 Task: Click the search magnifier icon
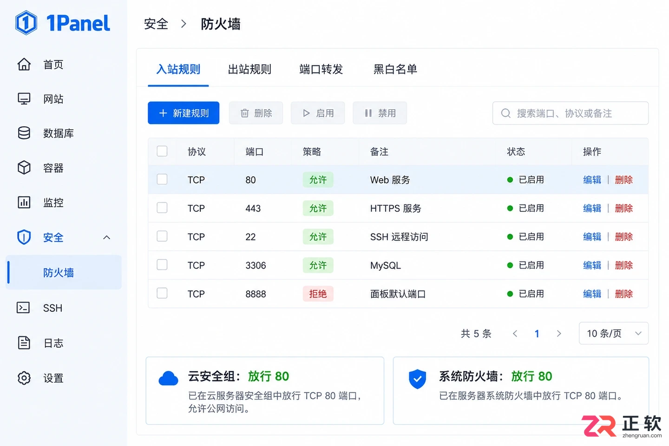pyautogui.click(x=506, y=113)
